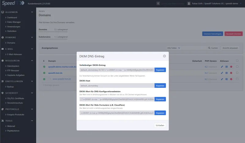245x143 pixels.
Task: Open the www.speedit-test.de subdomain link
Action: 62,79
